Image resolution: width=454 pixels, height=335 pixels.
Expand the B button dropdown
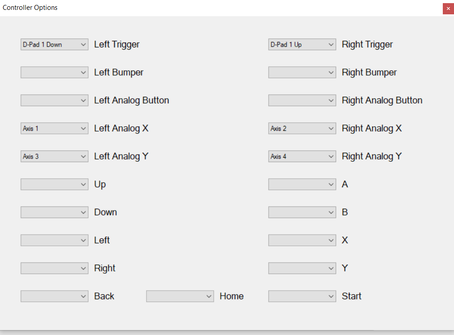302,212
